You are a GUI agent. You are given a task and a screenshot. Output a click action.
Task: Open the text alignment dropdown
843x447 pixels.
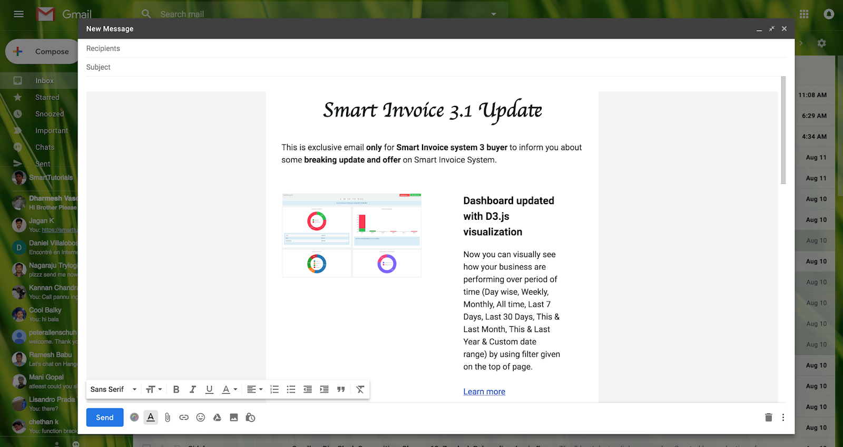click(x=255, y=390)
